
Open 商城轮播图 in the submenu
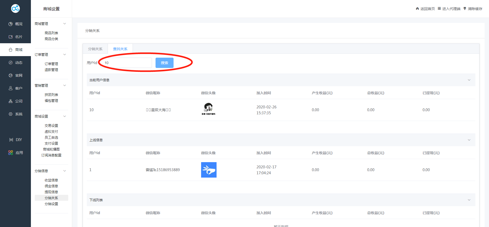(51, 149)
